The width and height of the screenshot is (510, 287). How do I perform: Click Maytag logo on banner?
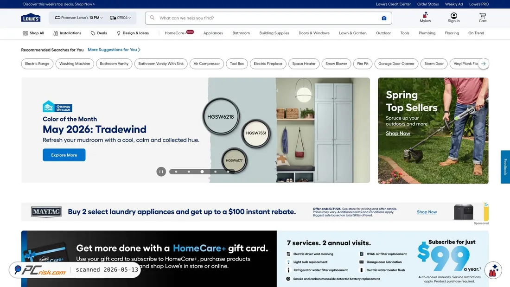pyautogui.click(x=46, y=212)
